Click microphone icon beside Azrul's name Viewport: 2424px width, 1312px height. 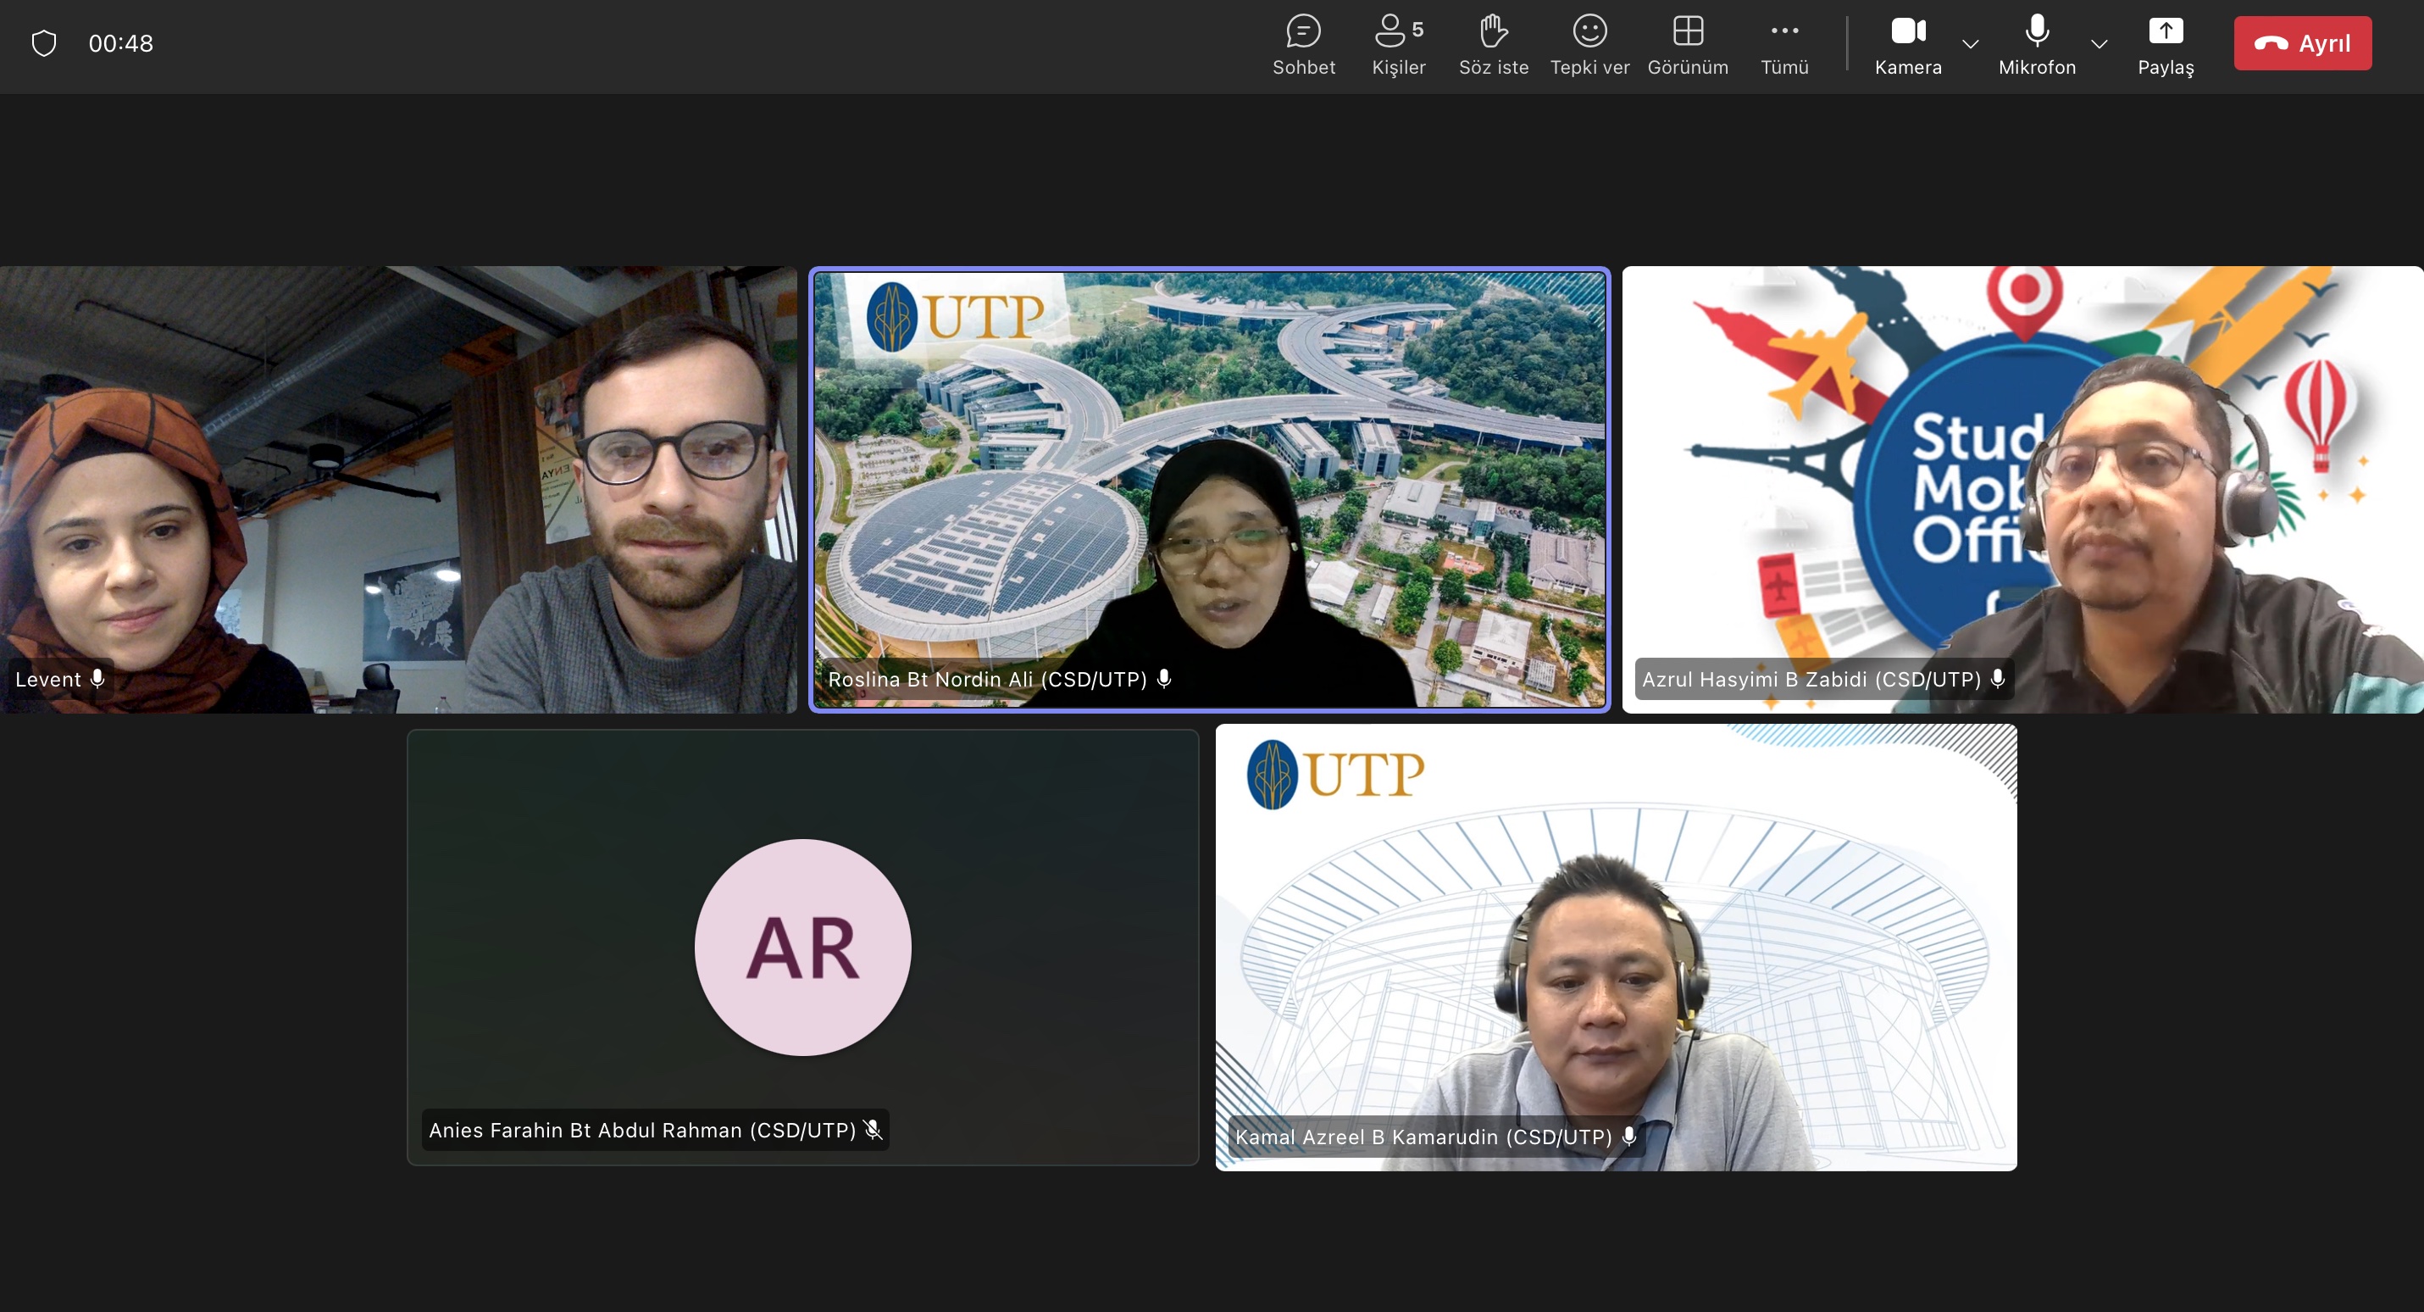pos(1997,679)
